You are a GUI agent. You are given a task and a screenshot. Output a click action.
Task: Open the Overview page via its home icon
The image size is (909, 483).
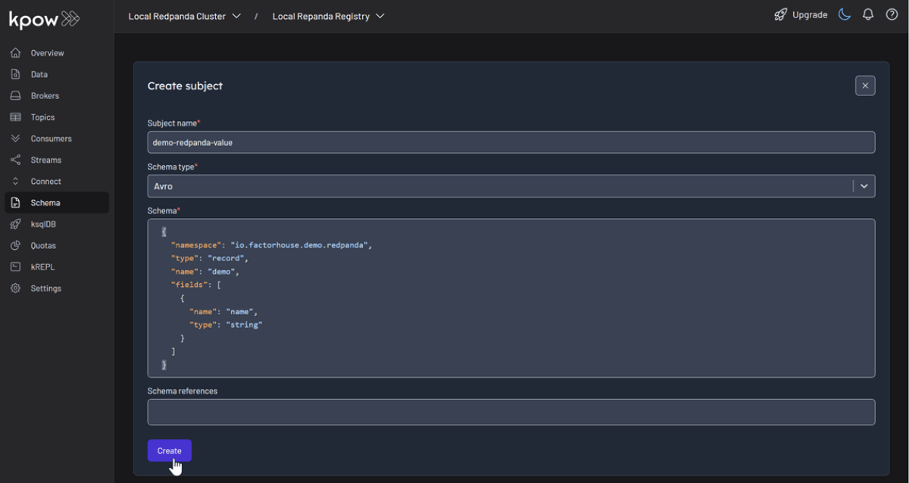(x=16, y=52)
